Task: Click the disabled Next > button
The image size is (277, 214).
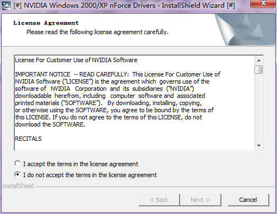Action: 200,200
